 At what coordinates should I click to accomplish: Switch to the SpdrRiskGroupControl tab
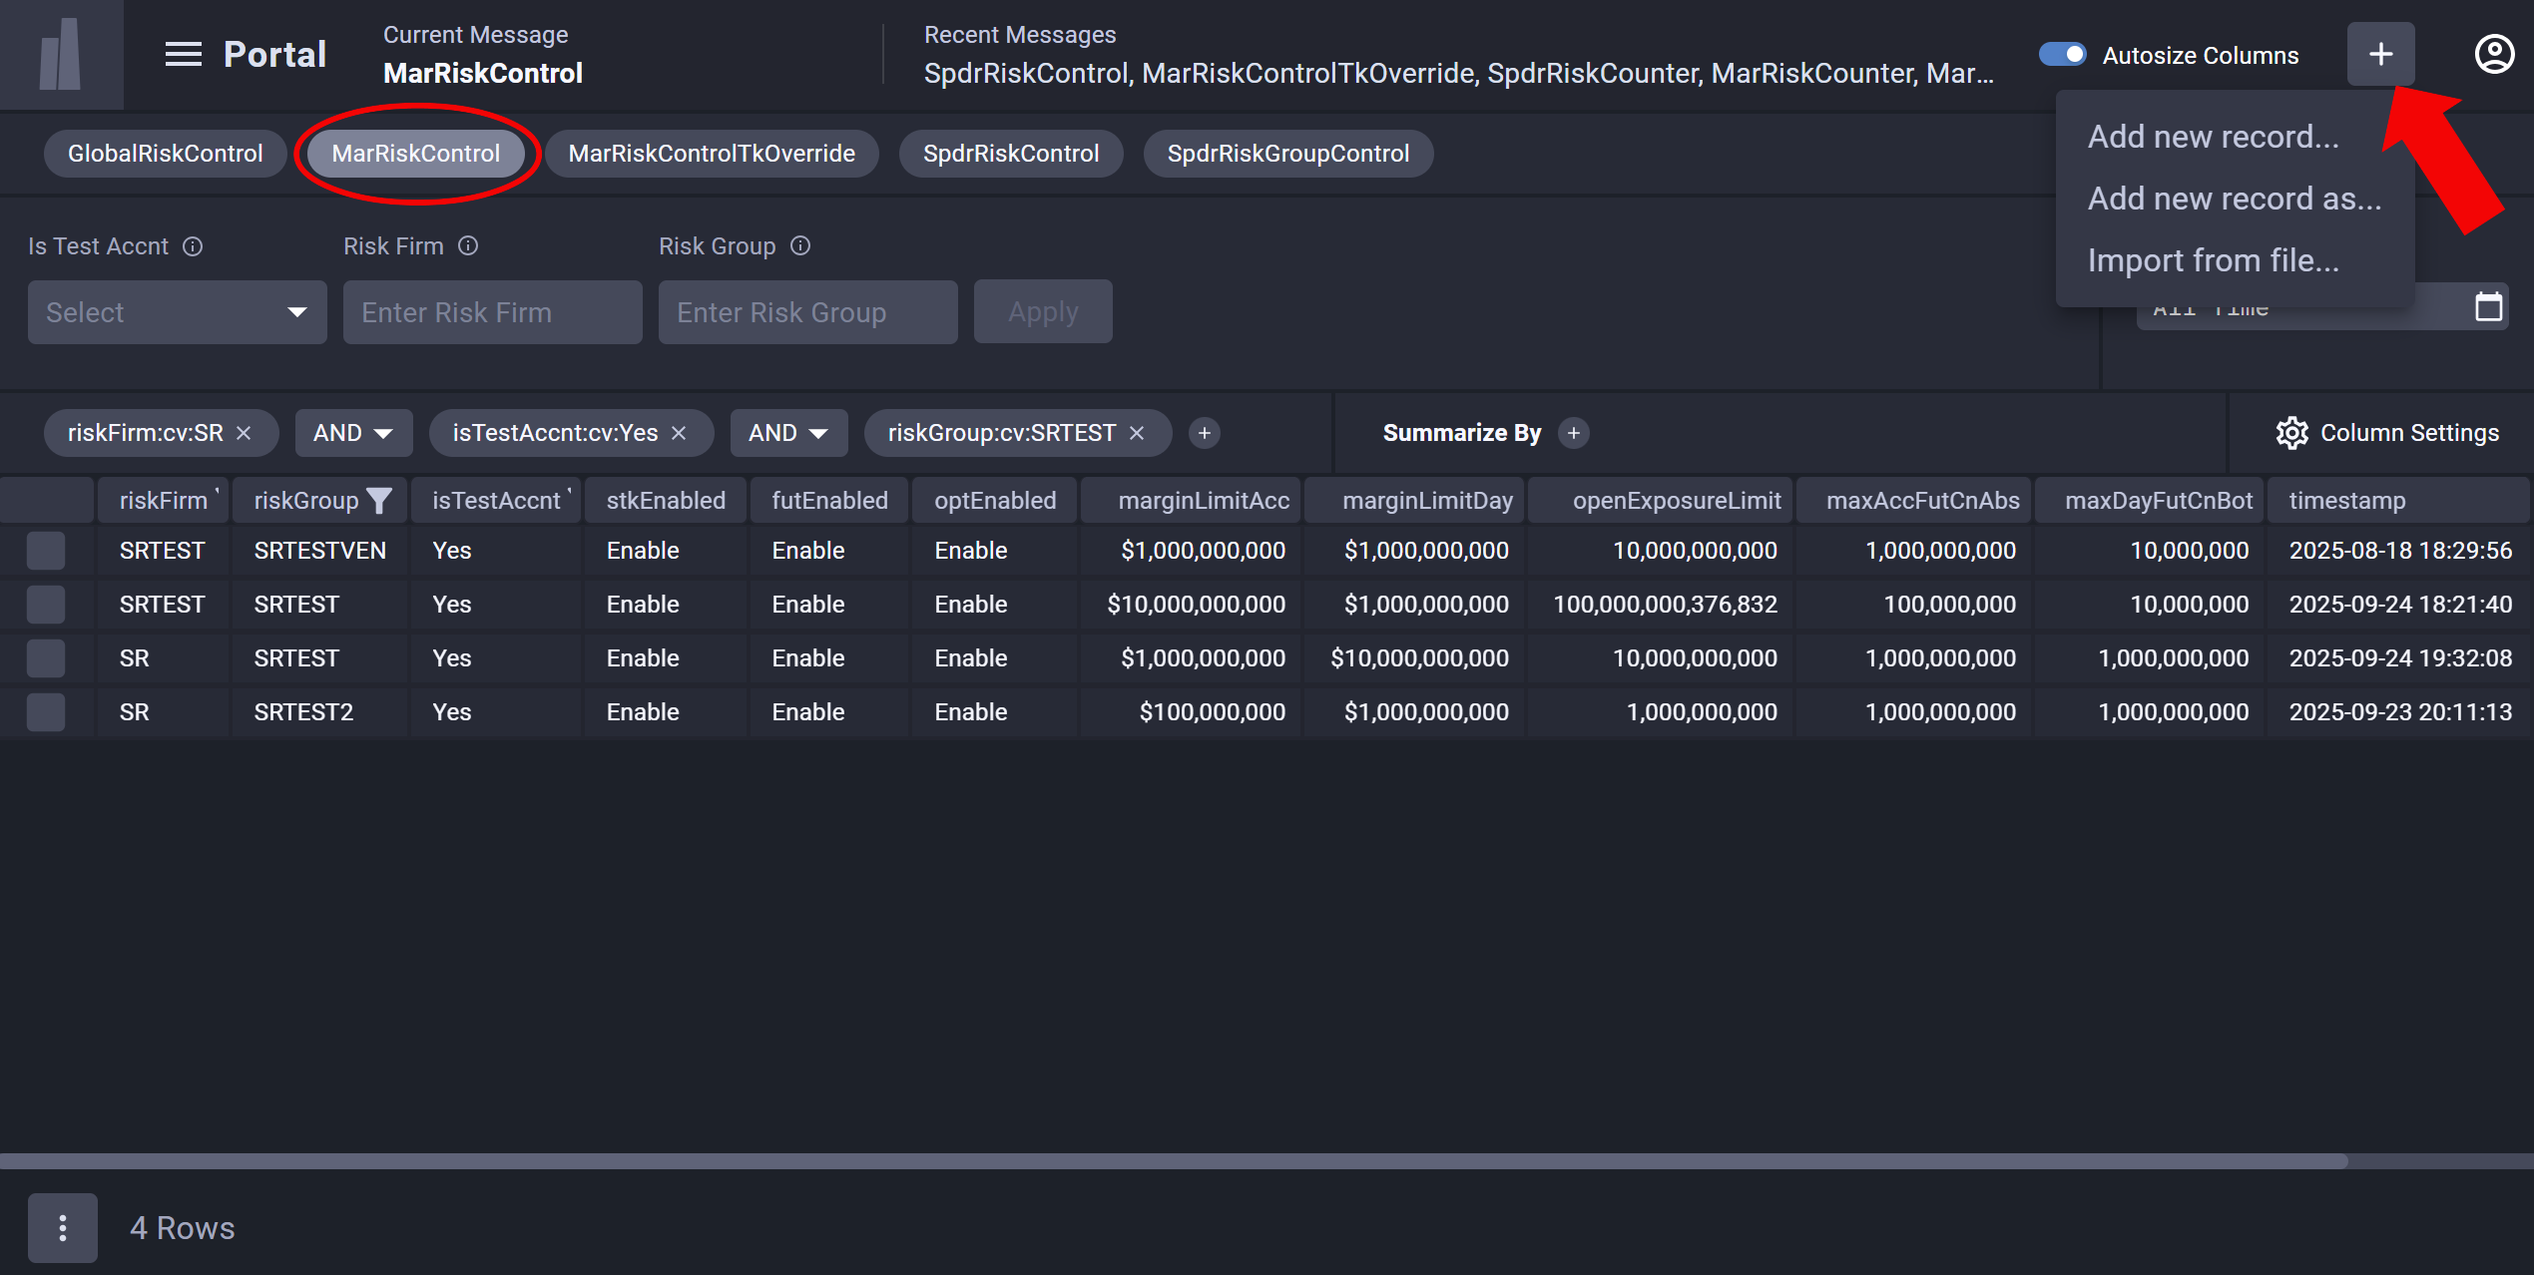pyautogui.click(x=1287, y=154)
